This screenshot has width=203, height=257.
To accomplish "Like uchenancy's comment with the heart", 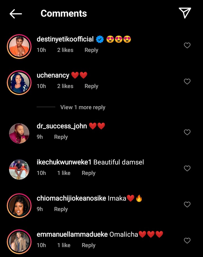I will (187, 82).
